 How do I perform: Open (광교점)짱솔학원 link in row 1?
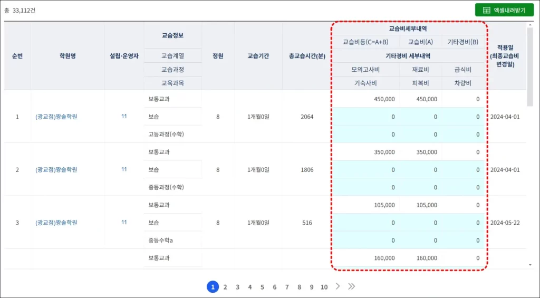click(x=56, y=117)
